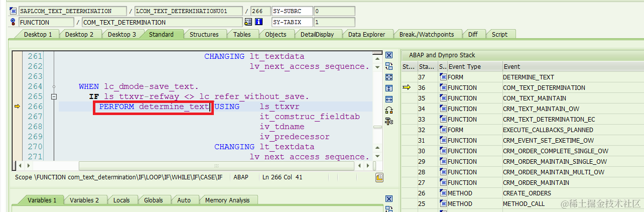Click the yellow arrow at stack level 36
Image resolution: width=644 pixels, height=212 pixels.
407,87
